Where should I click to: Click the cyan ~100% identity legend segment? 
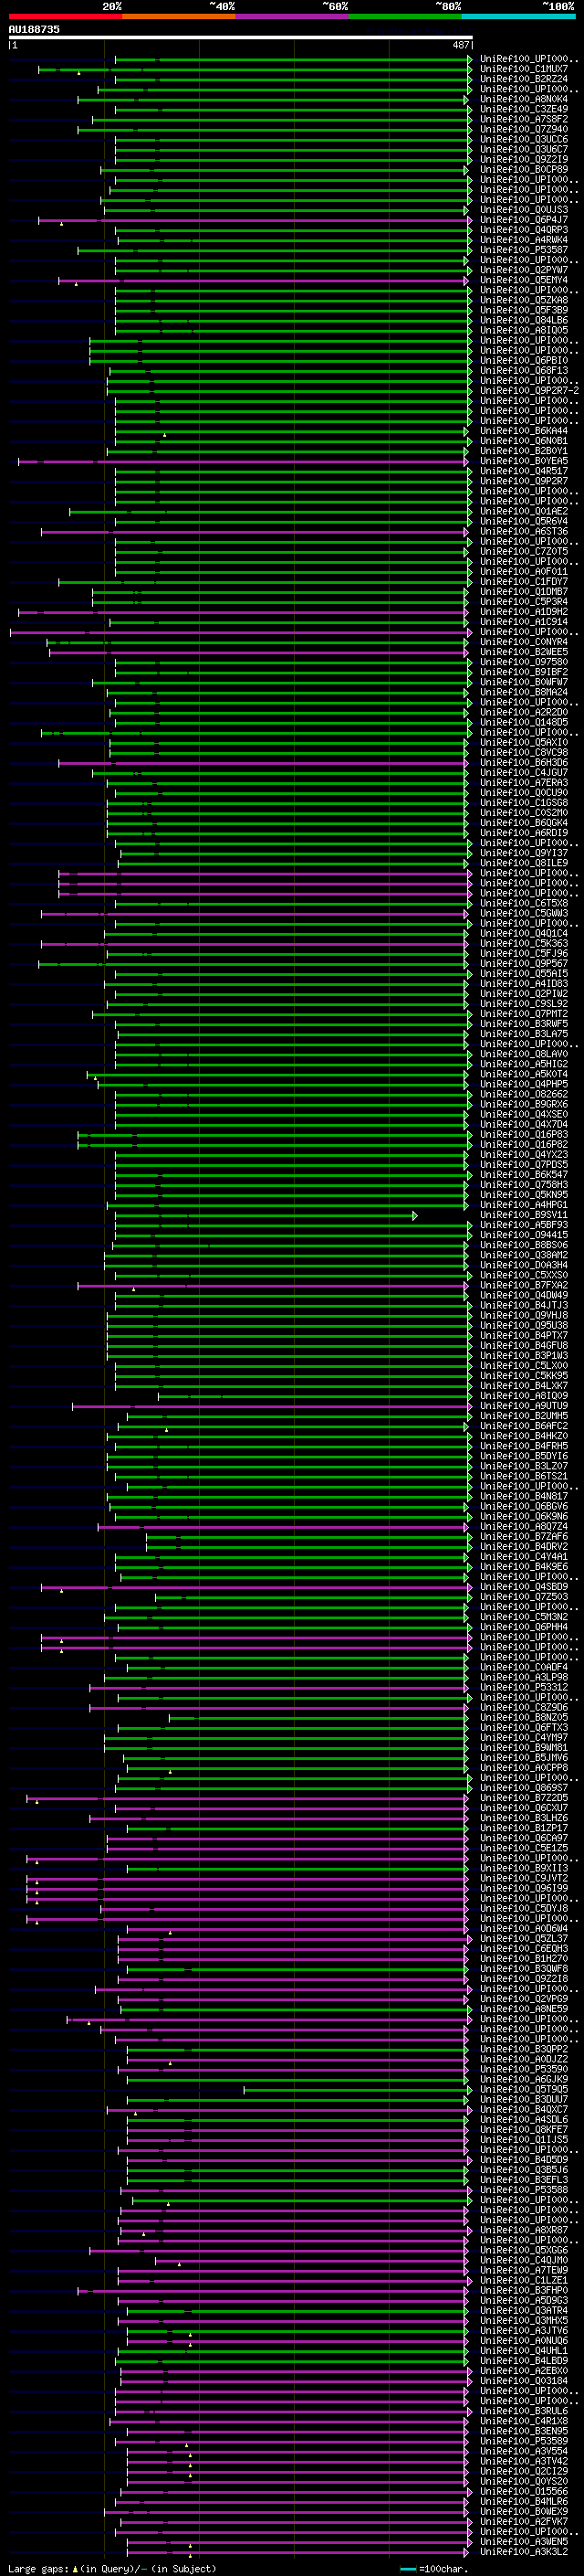coord(518,16)
